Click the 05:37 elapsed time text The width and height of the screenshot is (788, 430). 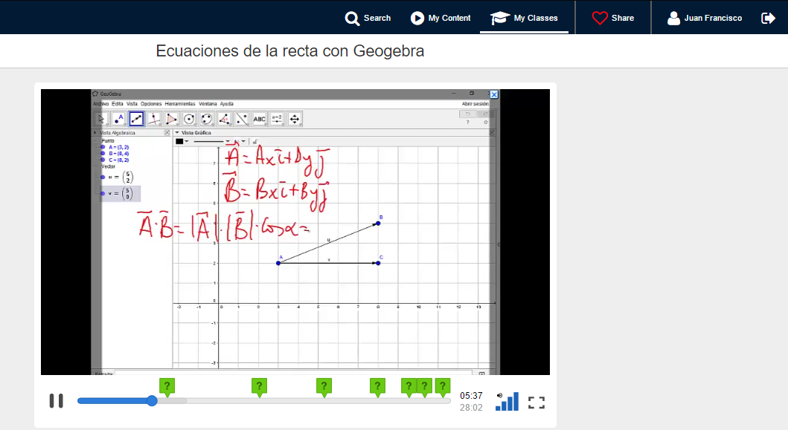[471, 396]
